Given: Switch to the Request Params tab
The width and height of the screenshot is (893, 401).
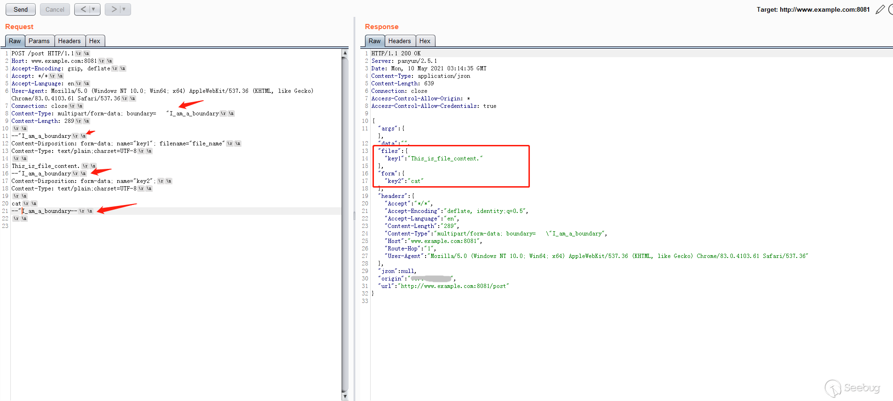Looking at the screenshot, I should pos(39,41).
